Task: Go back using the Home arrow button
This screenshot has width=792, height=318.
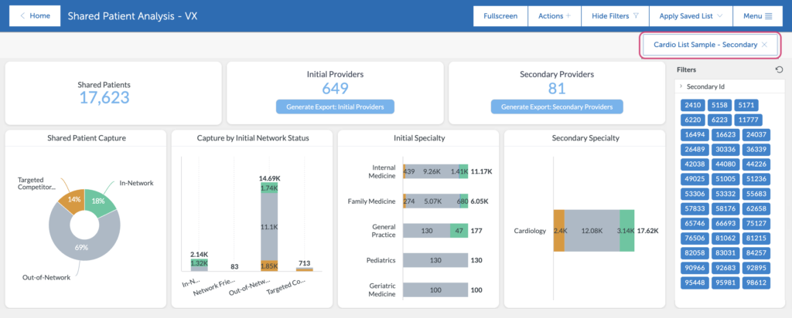Action: click(35, 15)
